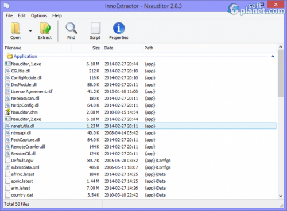Click the Extract toolbar icon
The image size is (287, 211).
click(x=45, y=28)
